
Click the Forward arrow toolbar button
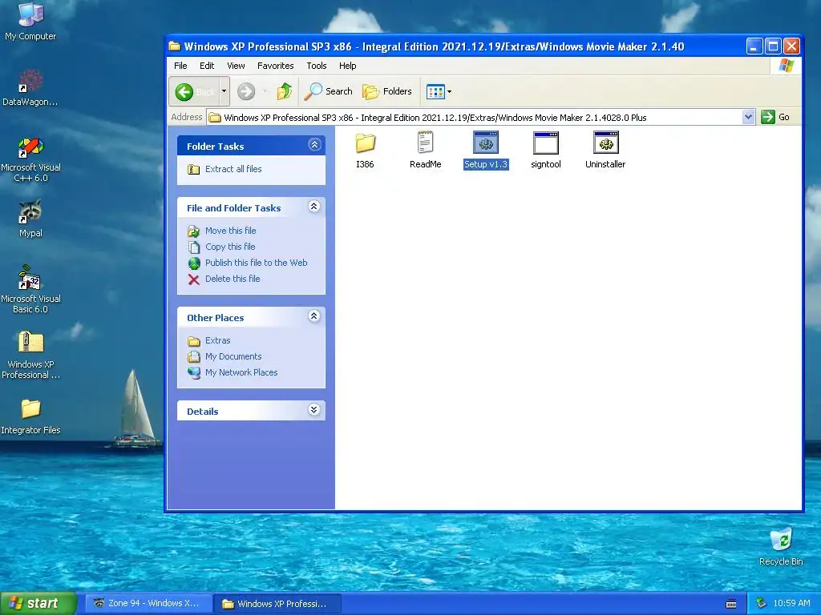point(246,92)
